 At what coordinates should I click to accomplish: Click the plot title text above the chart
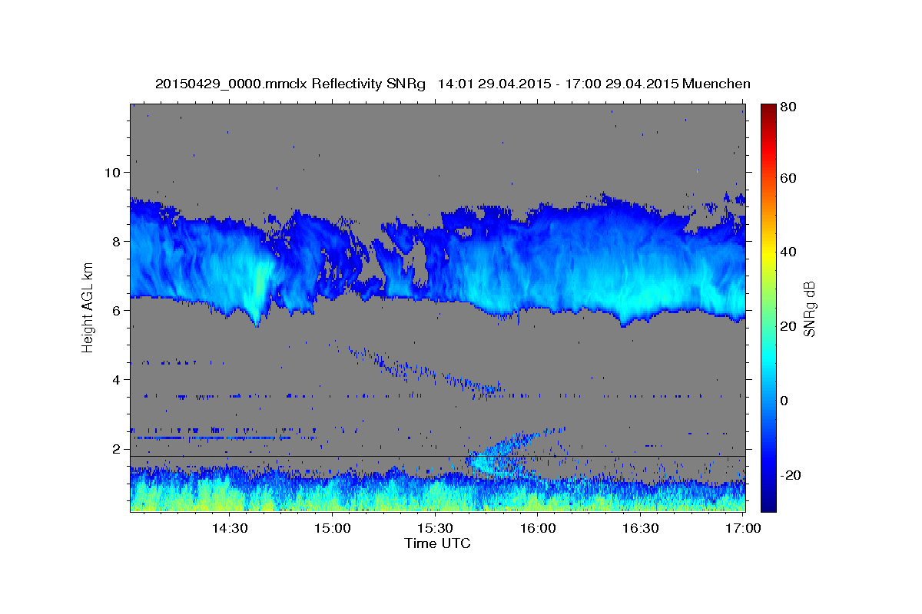pos(453,84)
